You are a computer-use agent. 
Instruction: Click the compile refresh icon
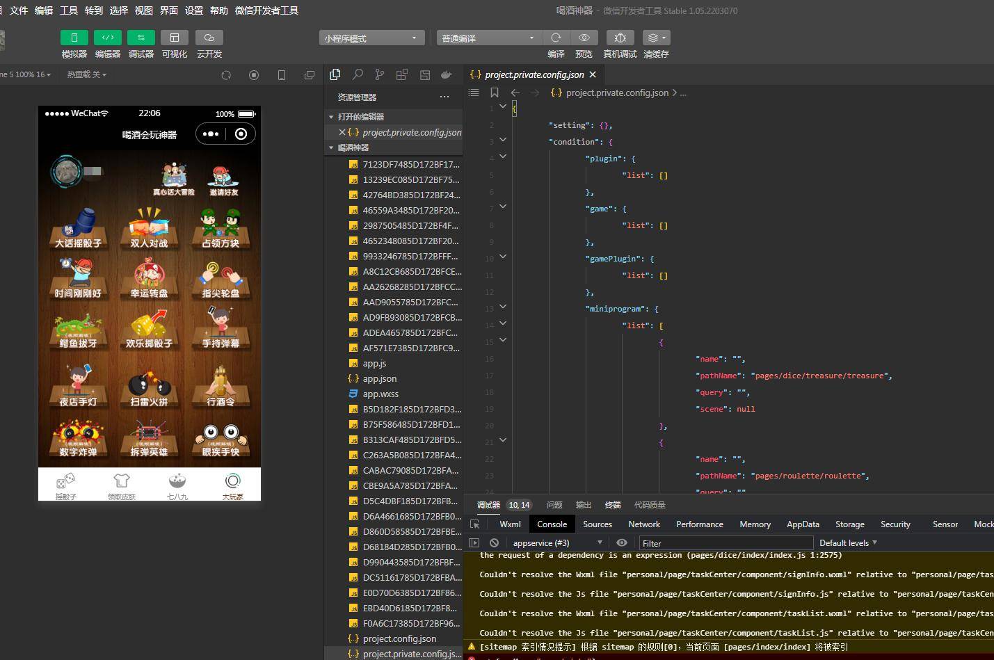[x=556, y=38]
